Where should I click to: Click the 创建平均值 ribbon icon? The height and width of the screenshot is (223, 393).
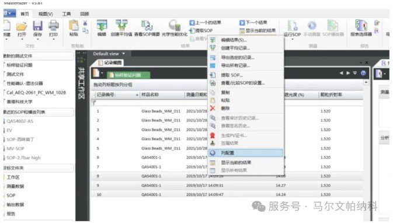pos(121,26)
